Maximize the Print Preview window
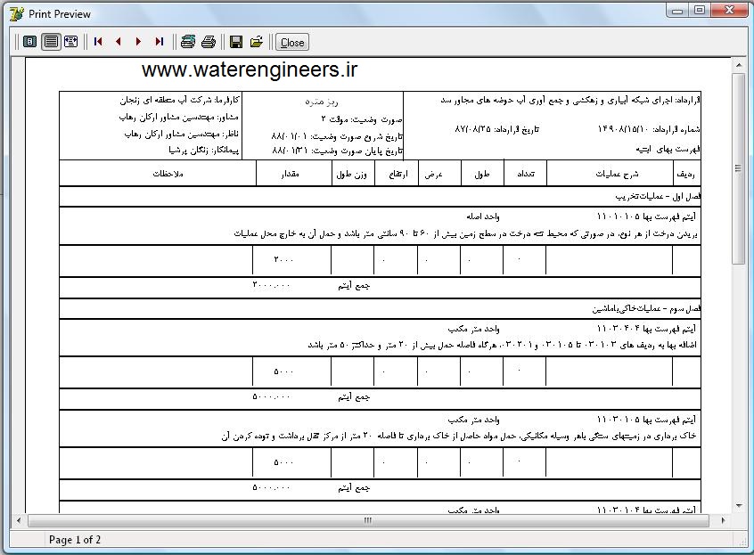Screen dimensions: 754x555 click(701, 10)
